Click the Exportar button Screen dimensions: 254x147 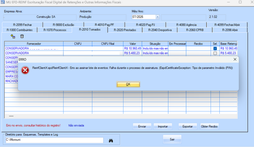[x=188, y=126]
